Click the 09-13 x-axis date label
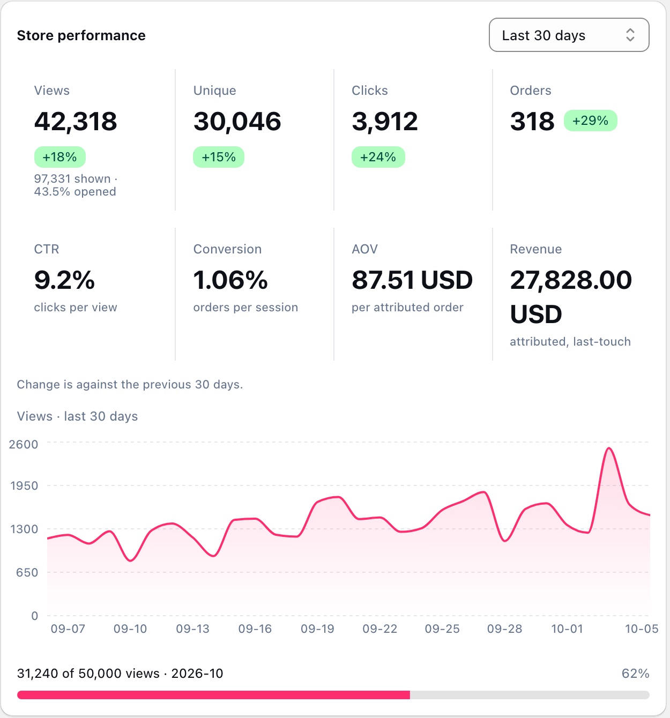The image size is (670, 718). 193,629
